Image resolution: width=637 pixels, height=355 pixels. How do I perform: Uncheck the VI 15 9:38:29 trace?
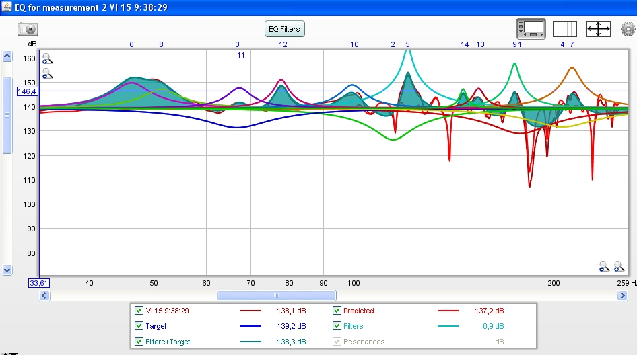click(139, 311)
